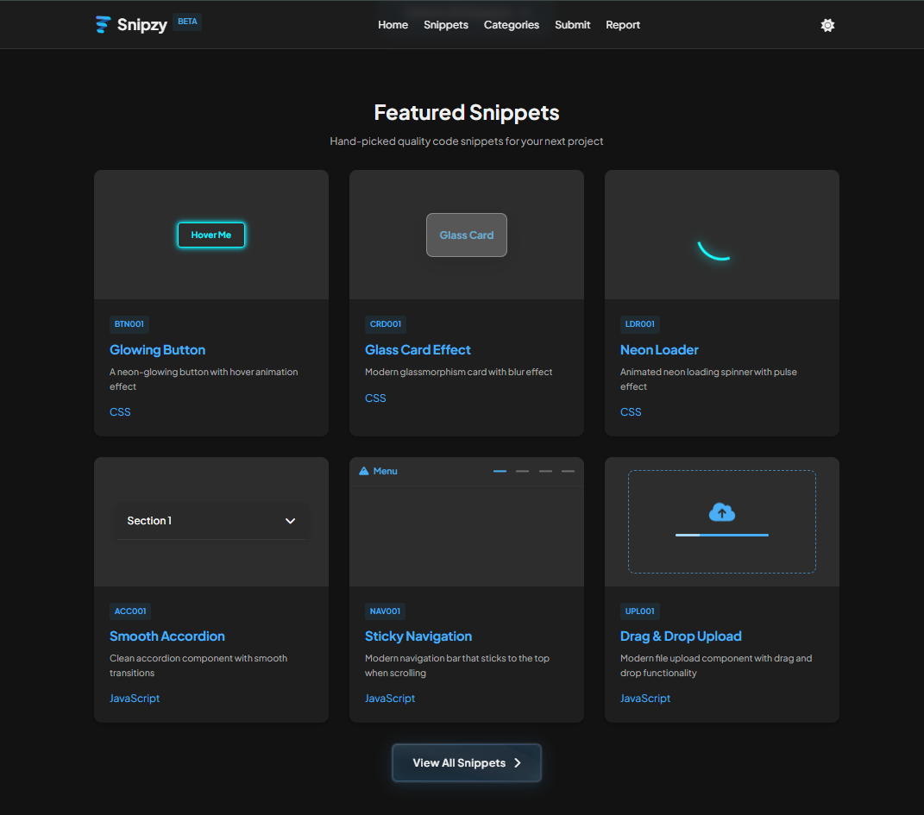Toggle the light/dark theme sun icon
Screen dimensions: 924x815
[827, 25]
